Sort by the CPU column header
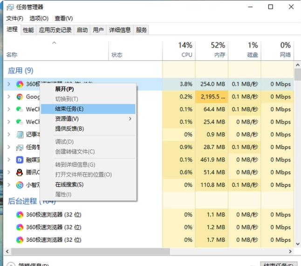 tap(179, 50)
